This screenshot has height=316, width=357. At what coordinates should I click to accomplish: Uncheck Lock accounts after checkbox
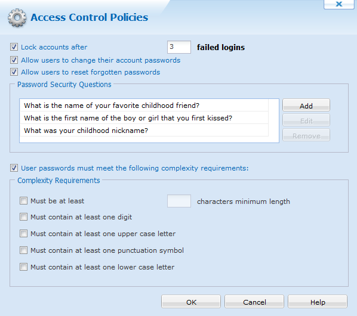[14, 47]
